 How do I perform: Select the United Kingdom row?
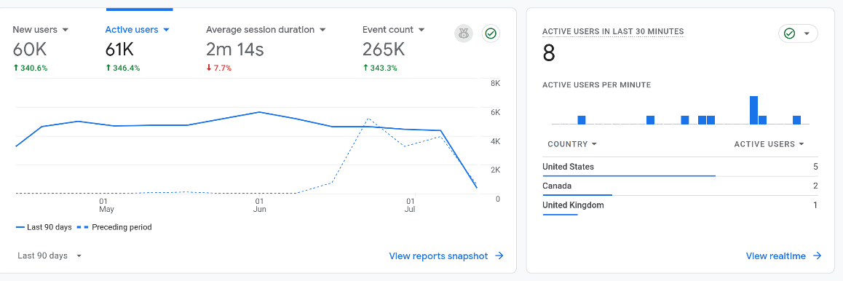tap(680, 206)
